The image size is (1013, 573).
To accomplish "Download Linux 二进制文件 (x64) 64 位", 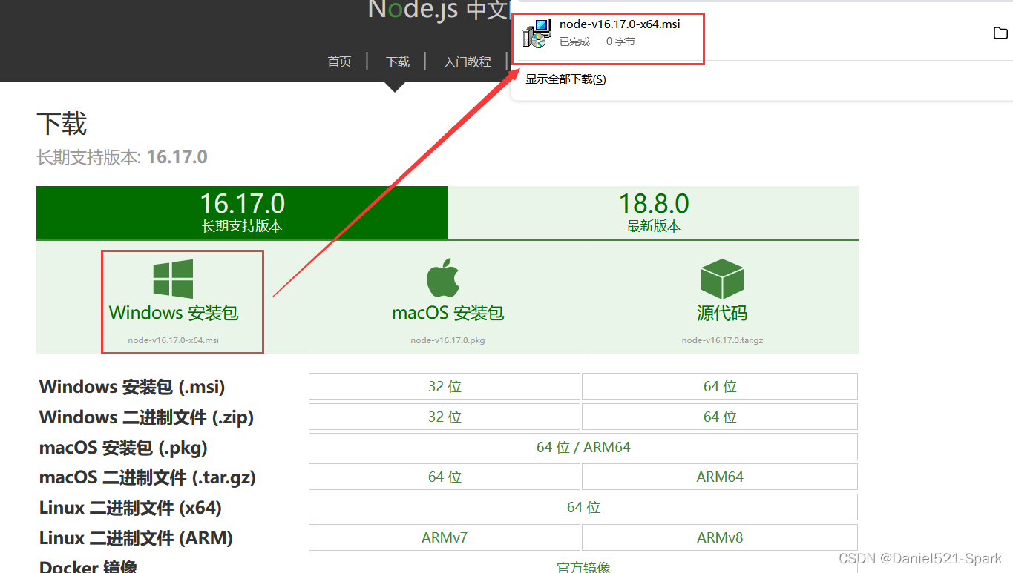I will 583,507.
